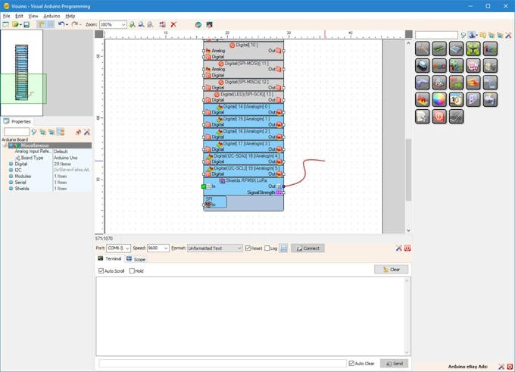Select the pink dots component category icon
515x372 pixels.
click(473, 65)
